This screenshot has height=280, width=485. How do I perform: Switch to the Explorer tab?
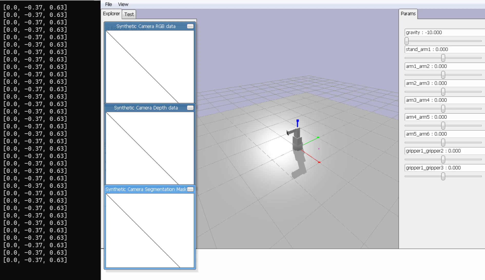[111, 14]
